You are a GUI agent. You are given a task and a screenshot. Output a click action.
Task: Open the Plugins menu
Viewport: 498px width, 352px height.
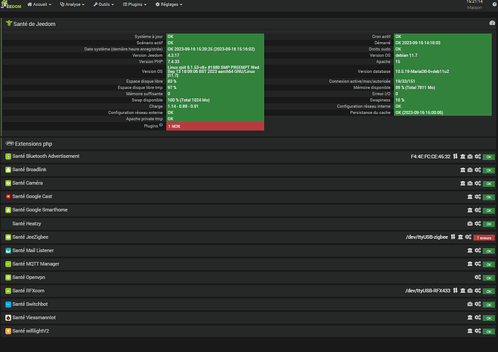[x=135, y=4]
